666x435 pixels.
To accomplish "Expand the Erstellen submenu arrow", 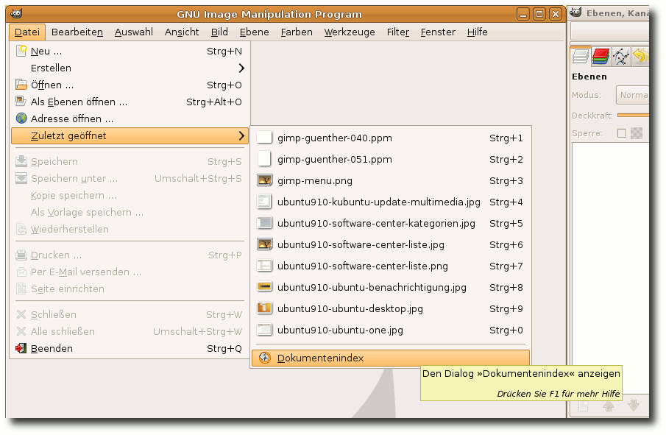I will 241,68.
